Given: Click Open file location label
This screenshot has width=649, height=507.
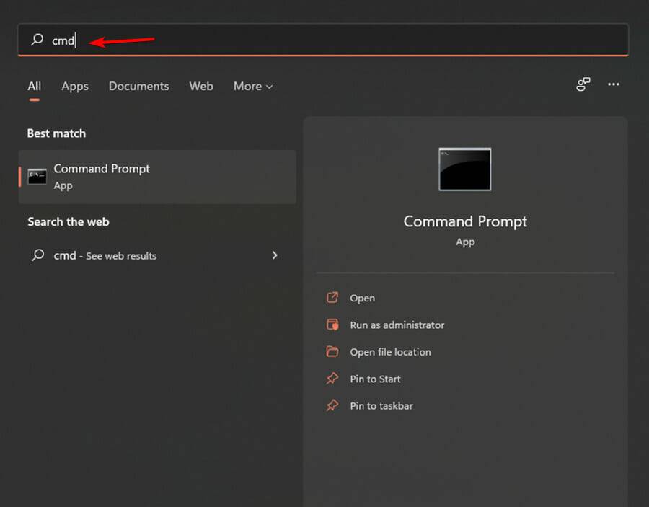Looking at the screenshot, I should [x=390, y=352].
